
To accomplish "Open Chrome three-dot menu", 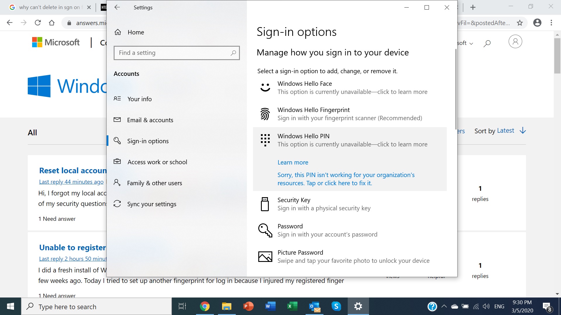I will tap(551, 23).
